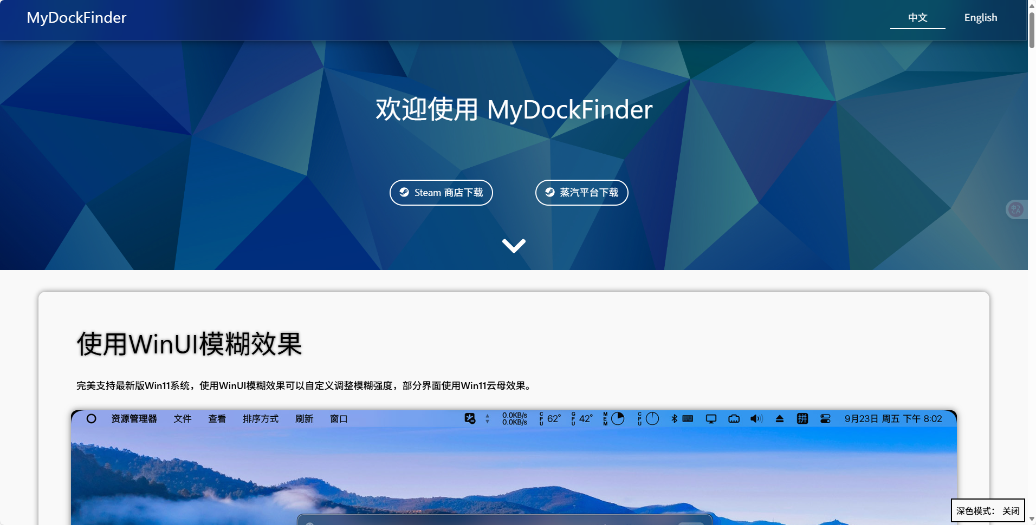This screenshot has height=525, width=1036.
Task: Switch language to 中文 tab
Action: click(917, 18)
